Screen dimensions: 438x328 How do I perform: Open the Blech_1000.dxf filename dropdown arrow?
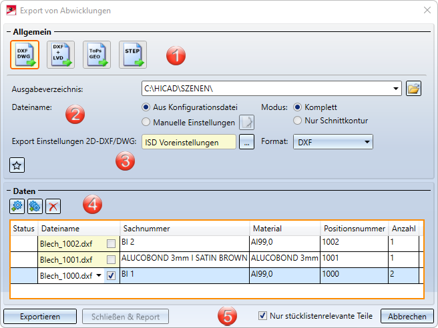[99, 275]
